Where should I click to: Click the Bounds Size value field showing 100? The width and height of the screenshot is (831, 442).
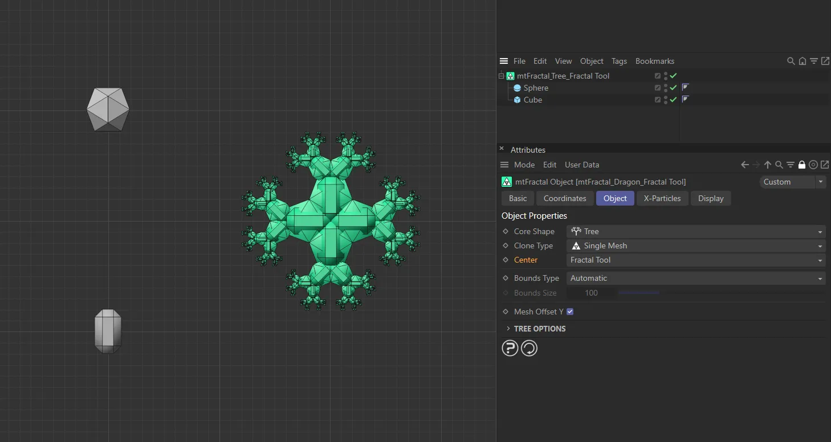click(591, 293)
